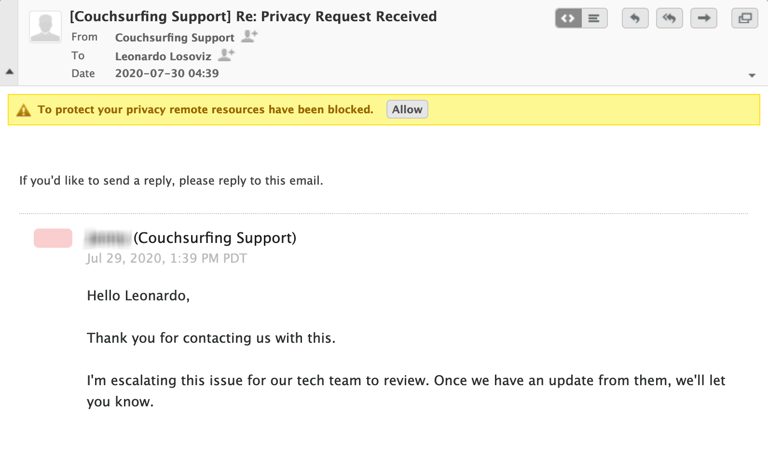Forward the Privacy Request email
Image resolution: width=768 pixels, height=457 pixels.
click(704, 18)
